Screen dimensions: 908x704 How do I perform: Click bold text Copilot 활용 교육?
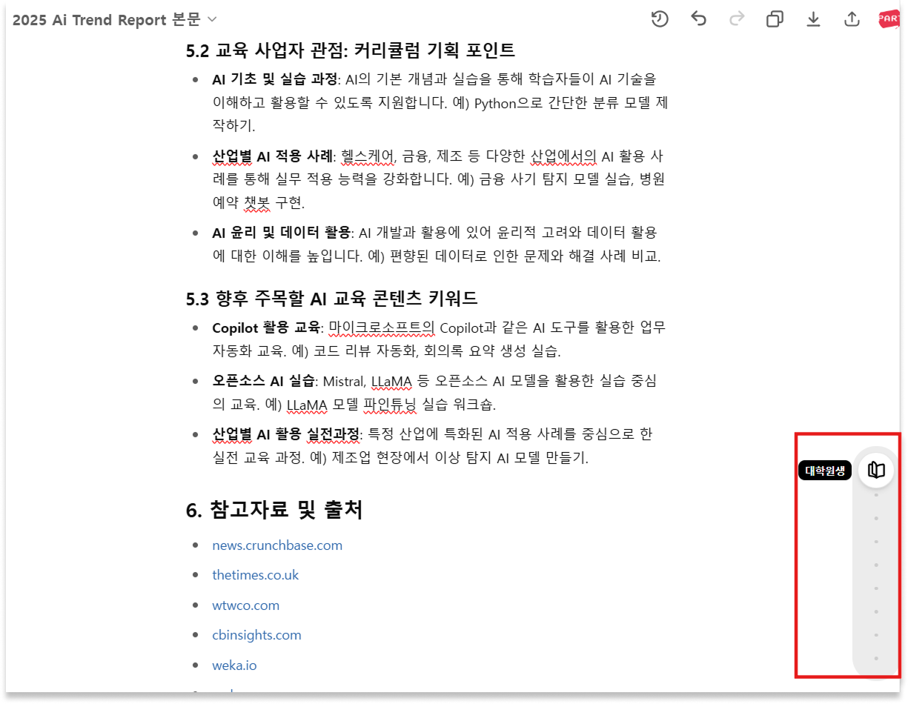click(x=266, y=328)
